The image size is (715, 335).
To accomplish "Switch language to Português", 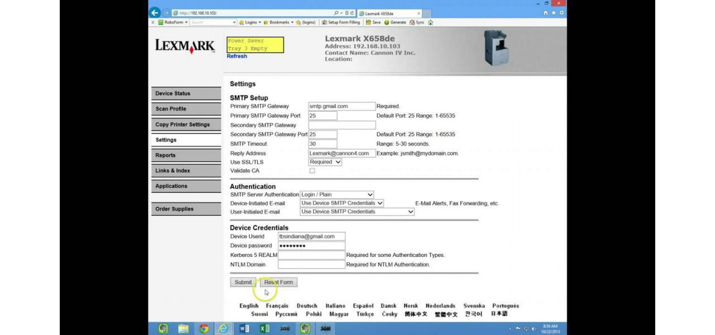I will 506,306.
